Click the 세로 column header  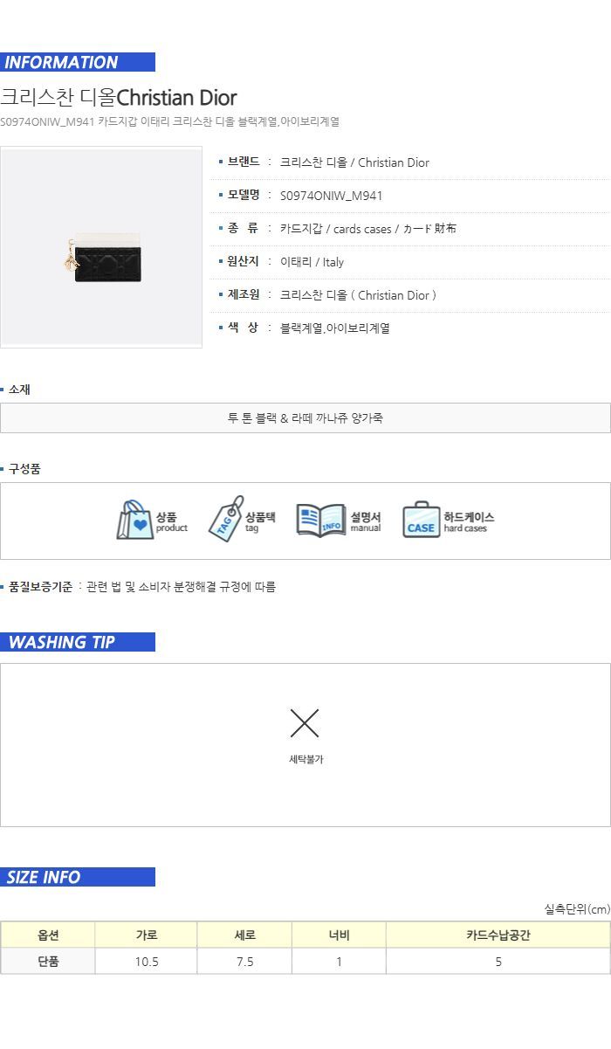coord(245,935)
